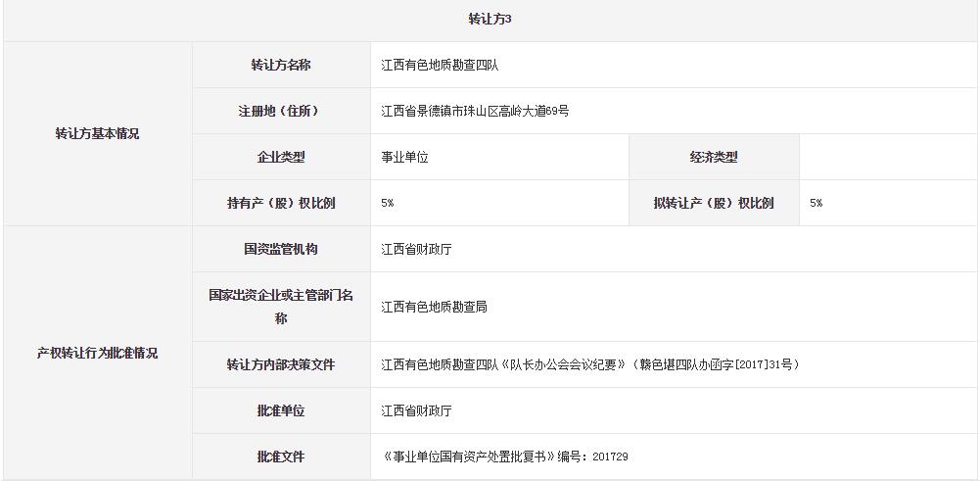Click the 拟转让产（股）权比例 label
The image size is (980, 481).
pos(714,203)
